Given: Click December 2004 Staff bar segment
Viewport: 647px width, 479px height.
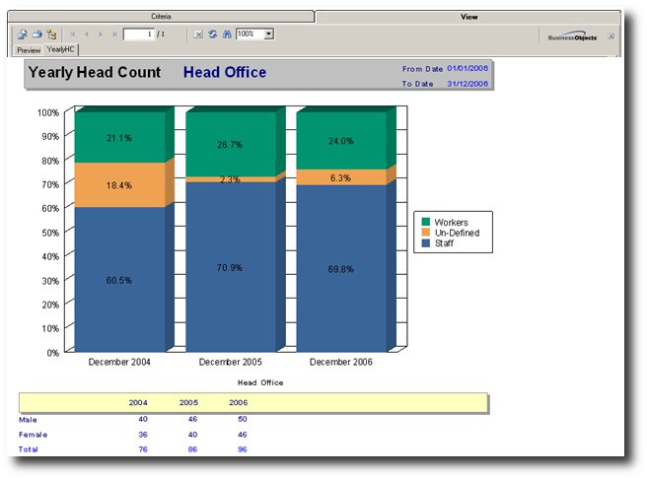Looking at the screenshot, I should 119,279.
